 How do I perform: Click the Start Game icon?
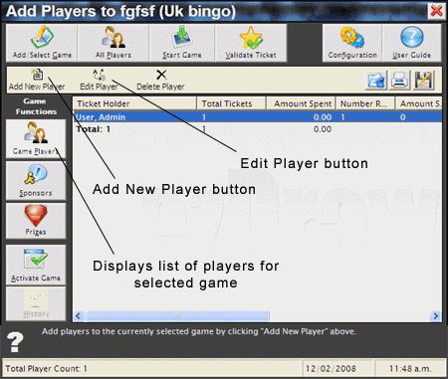tap(182, 43)
